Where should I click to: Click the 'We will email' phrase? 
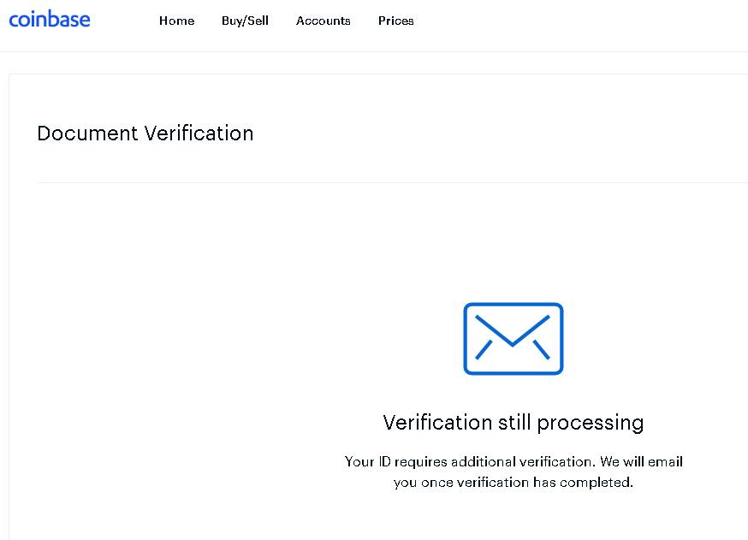(641, 461)
